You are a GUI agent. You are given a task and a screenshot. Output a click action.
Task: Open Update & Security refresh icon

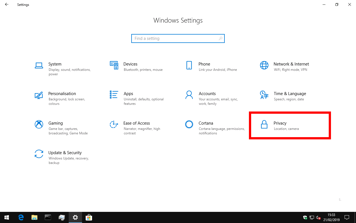pos(39,154)
